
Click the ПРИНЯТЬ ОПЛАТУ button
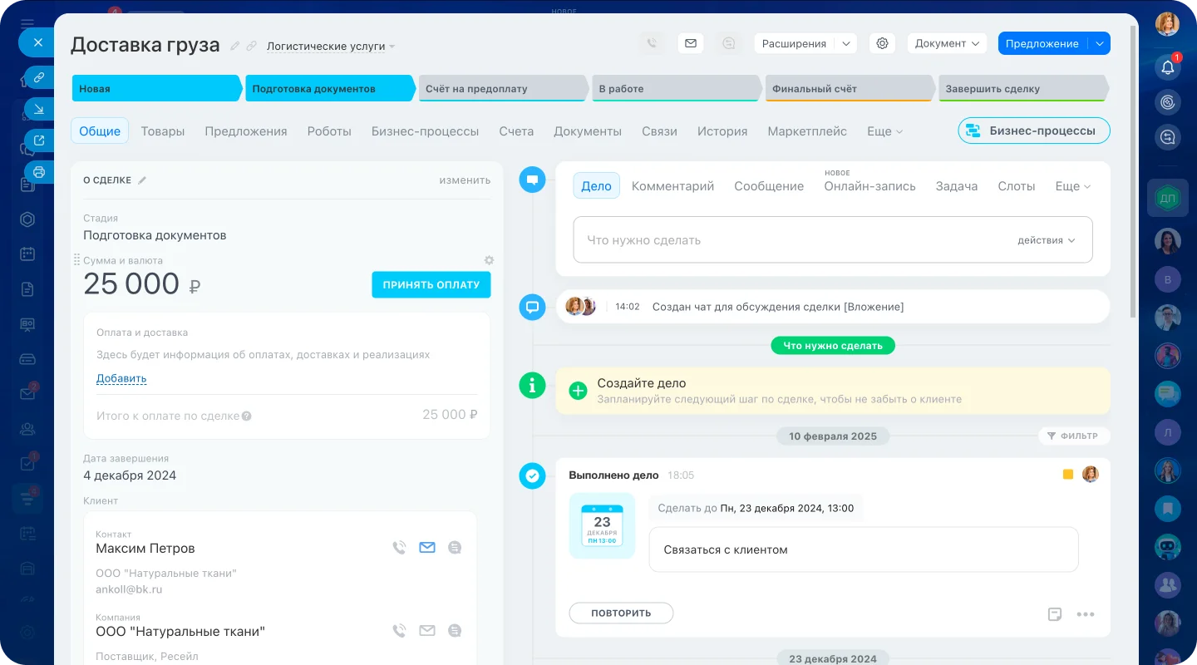[x=431, y=284]
